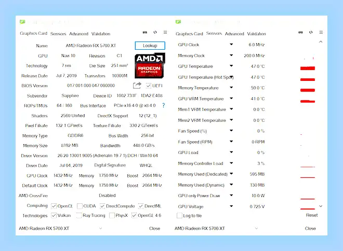Open the hamburger menu in left window
The image size is (343, 251).
(x=165, y=32)
